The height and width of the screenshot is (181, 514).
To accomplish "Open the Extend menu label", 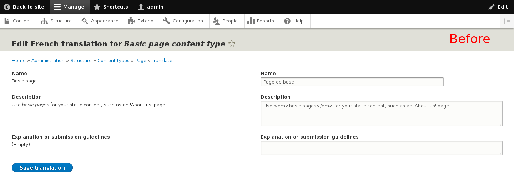I will tap(146, 21).
